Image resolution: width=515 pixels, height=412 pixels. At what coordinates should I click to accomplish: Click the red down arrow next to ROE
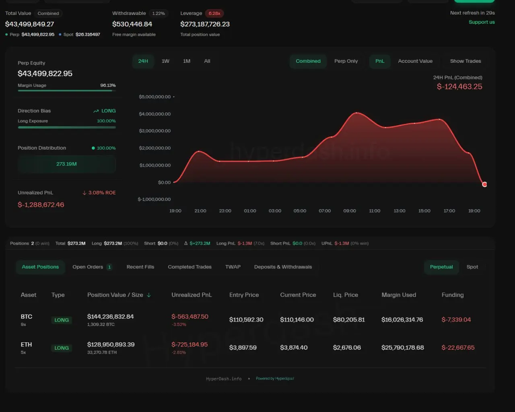(84, 193)
